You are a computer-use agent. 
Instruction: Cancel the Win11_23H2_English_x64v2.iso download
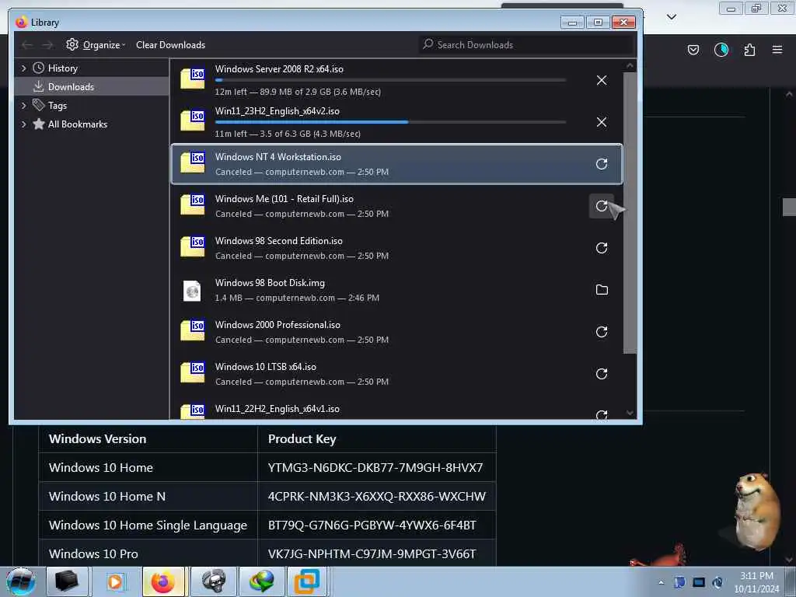tap(601, 122)
